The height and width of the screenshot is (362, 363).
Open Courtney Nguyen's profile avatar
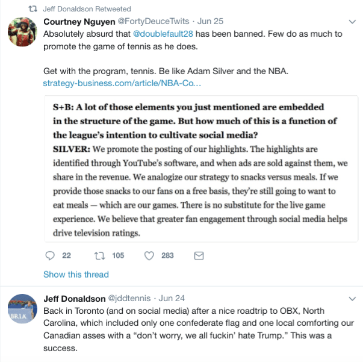click(22, 33)
